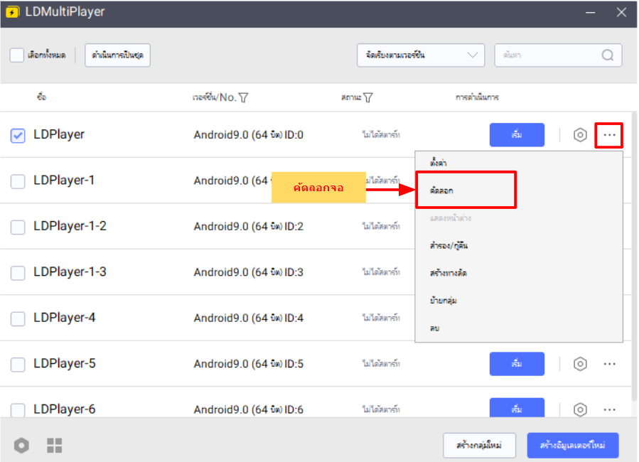Click the magnifier search icon

(x=607, y=55)
